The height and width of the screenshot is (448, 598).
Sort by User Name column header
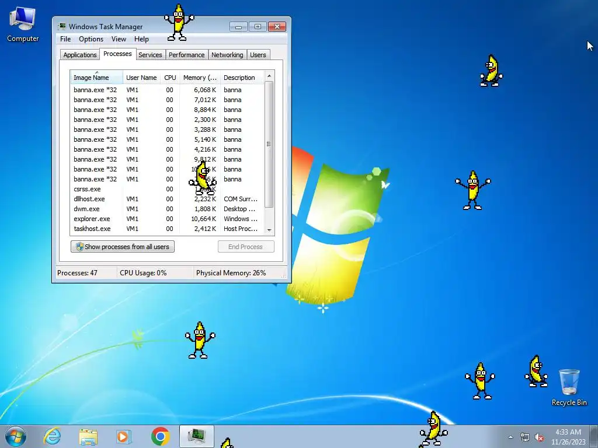click(x=141, y=78)
